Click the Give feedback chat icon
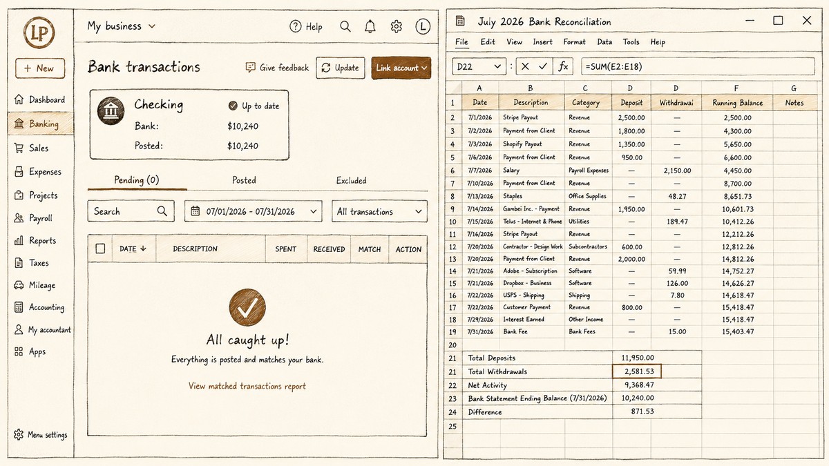 250,68
